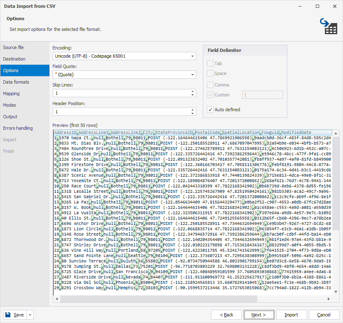The image size is (343, 323).
Task: Uncheck the Auto defined checkbox
Action: (210, 110)
